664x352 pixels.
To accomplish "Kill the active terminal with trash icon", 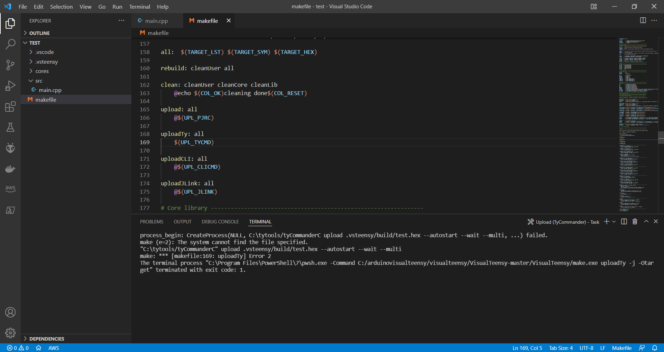I will click(635, 221).
